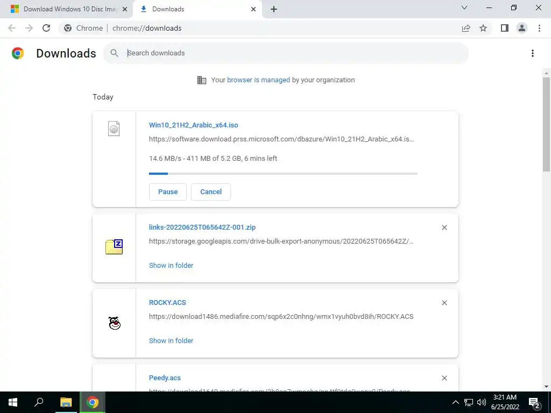Click the managed organization building icon

[x=201, y=80]
